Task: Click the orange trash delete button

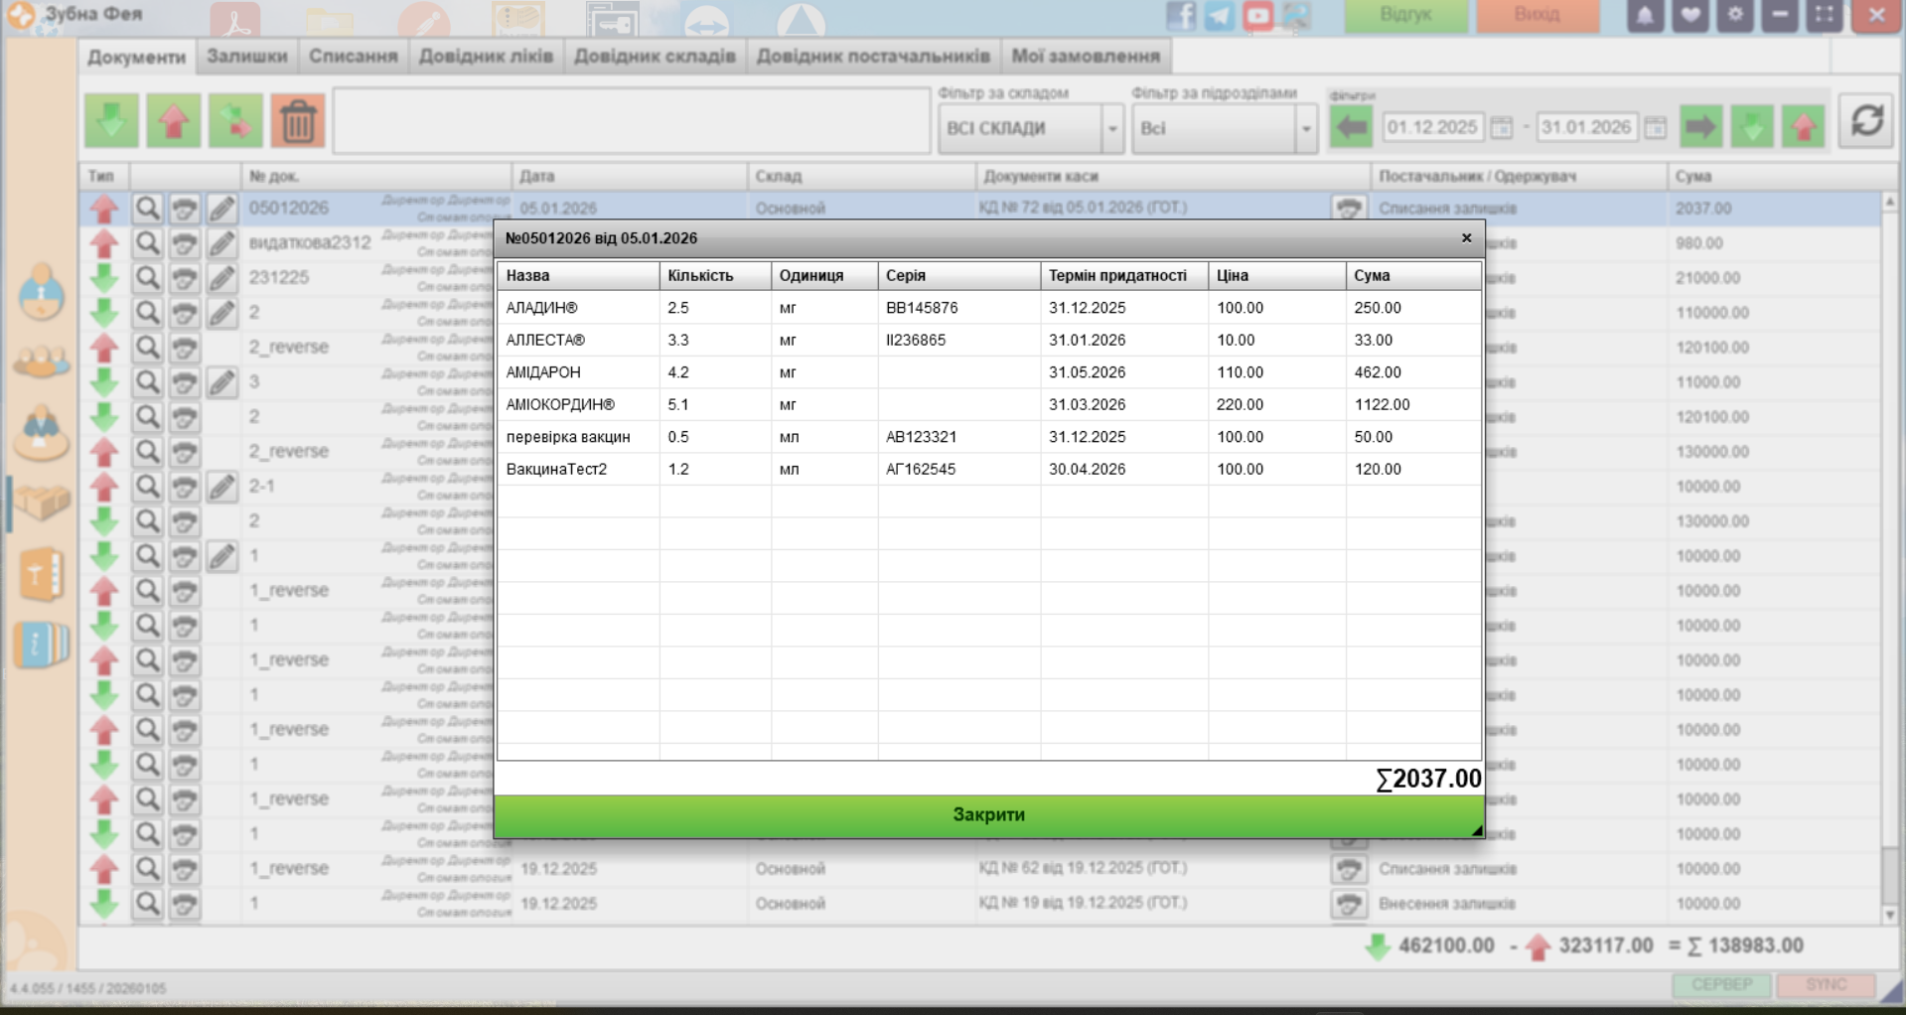Action: pos(298,121)
